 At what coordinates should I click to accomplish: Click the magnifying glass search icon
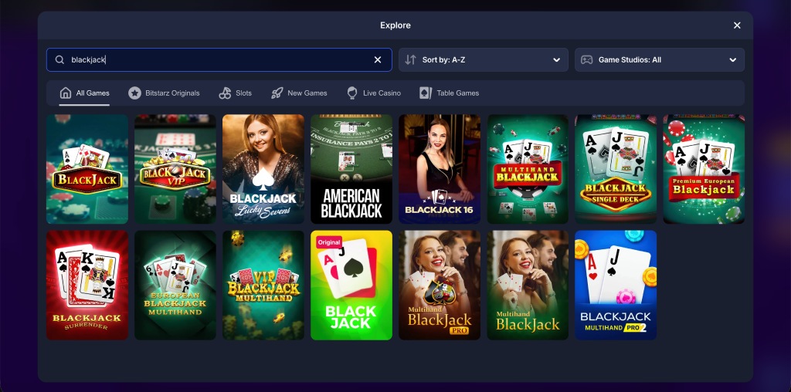(x=59, y=60)
